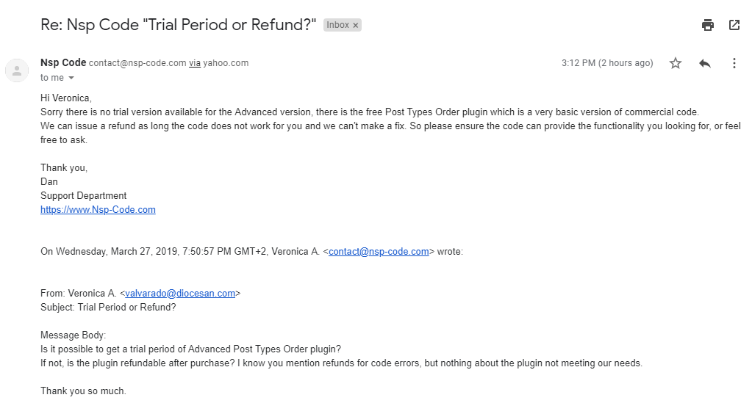The height and width of the screenshot is (403, 752).
Task: Print this email conversation
Action: pyautogui.click(x=708, y=25)
